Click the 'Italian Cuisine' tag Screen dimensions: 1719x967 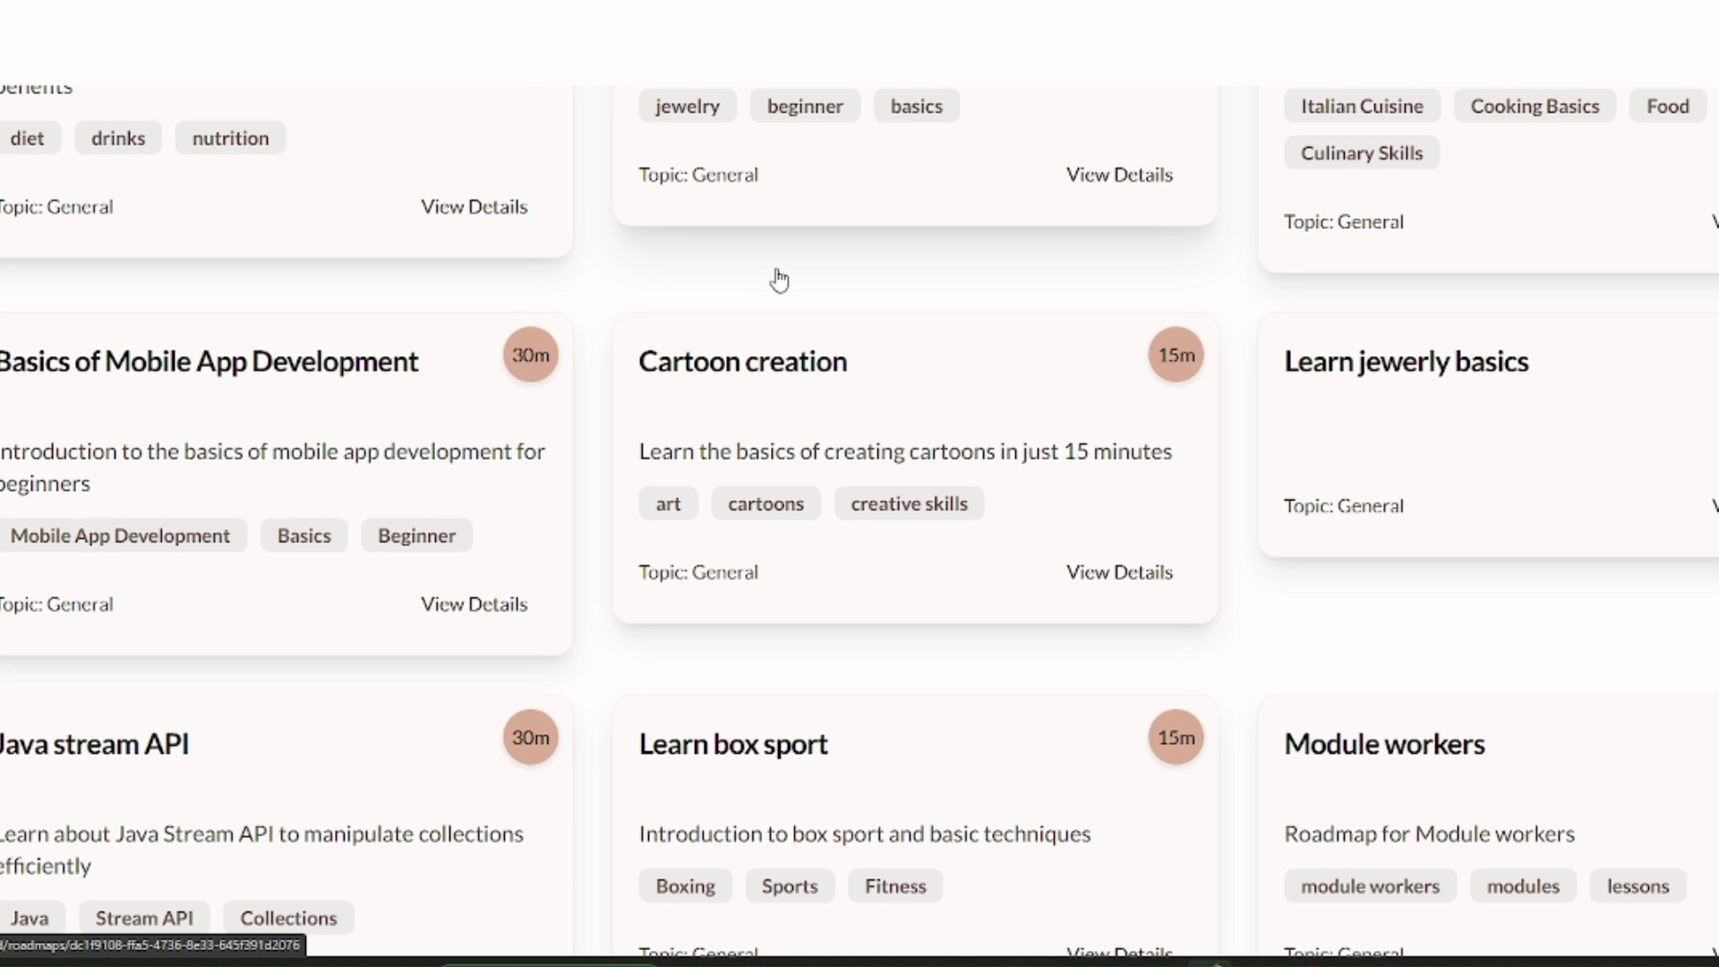pos(1361,106)
